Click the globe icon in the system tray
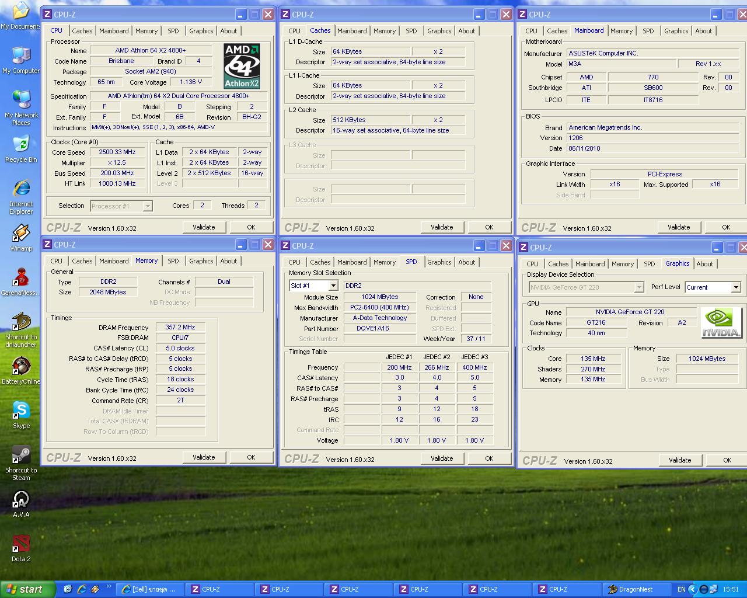 coord(704,589)
